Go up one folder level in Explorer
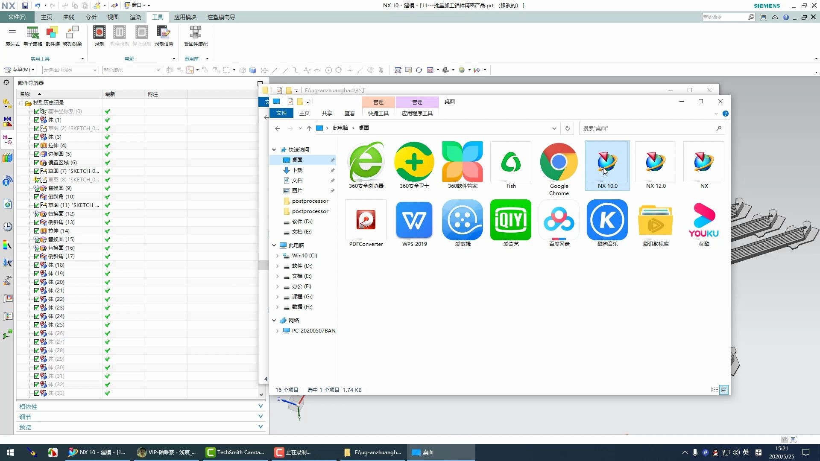Viewport: 820px width, 461px height. coord(309,128)
